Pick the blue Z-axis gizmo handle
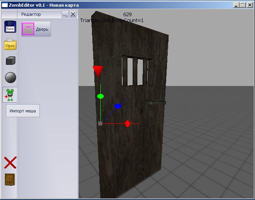The image size is (255, 200). [118, 106]
